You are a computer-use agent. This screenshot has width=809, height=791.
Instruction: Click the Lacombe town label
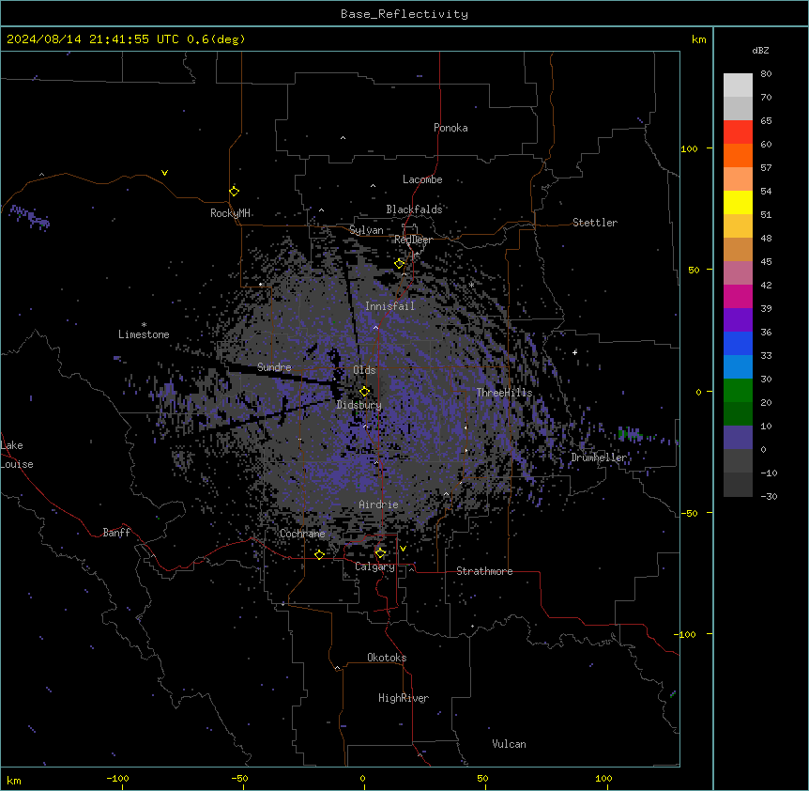pyautogui.click(x=422, y=179)
